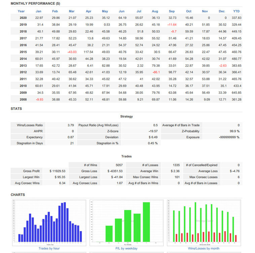Click the YTD column header
This screenshot has width=255, height=253.
click(236, 11)
